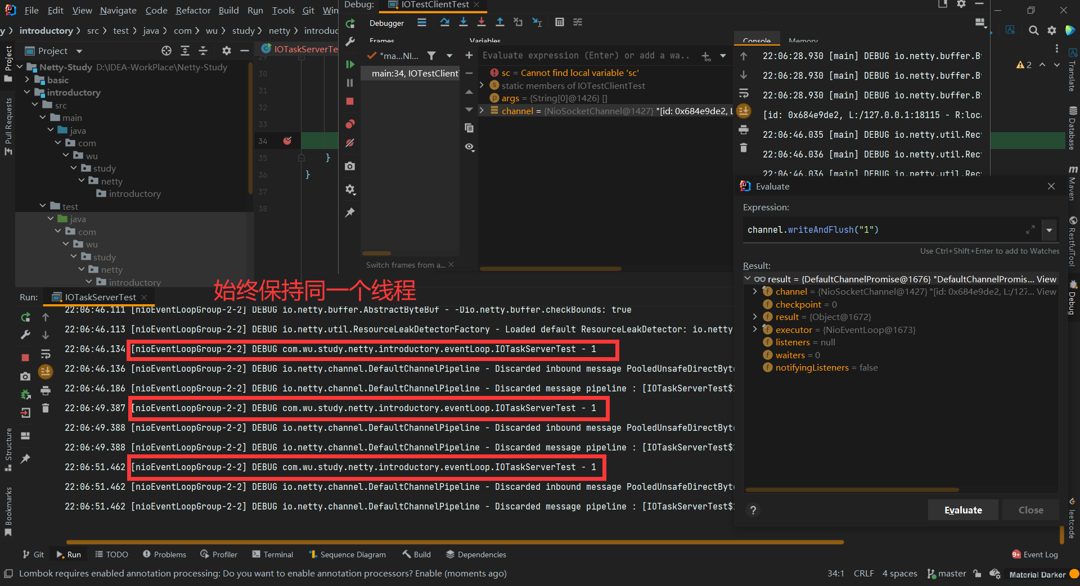Select opened file locate icon in Project panel
Screen dimensions: 1080x586
[166, 51]
